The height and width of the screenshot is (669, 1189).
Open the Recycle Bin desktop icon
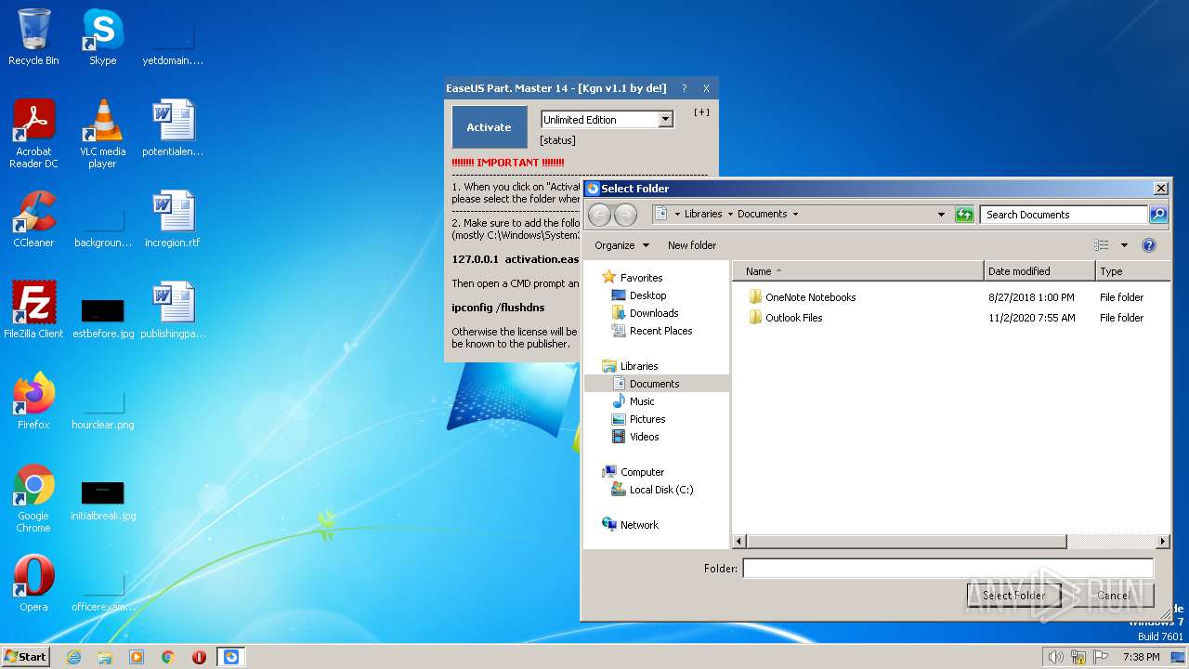tap(33, 37)
